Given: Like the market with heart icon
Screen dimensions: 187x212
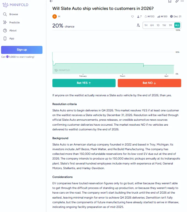Looking at the screenshot, I should pyautogui.click(x=132, y=16).
